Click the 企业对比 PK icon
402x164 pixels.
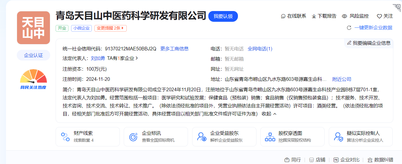tap(336, 160)
